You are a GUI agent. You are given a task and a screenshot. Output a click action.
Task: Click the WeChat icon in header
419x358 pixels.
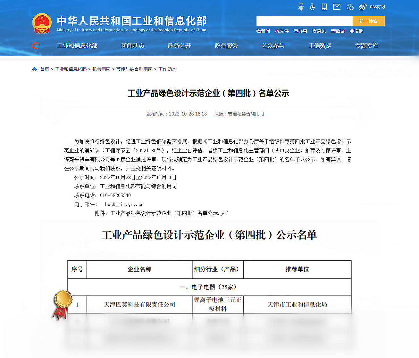point(350,7)
